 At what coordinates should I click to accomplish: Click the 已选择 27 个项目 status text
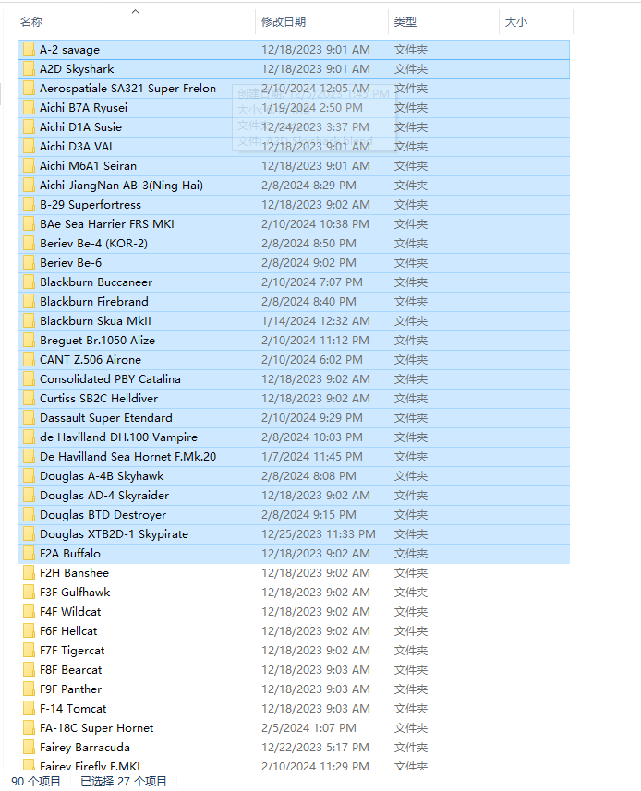click(124, 781)
